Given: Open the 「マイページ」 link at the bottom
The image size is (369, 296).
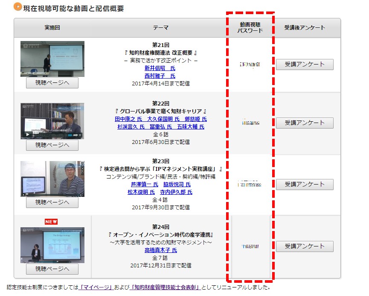Looking at the screenshot, I should pos(96,287).
